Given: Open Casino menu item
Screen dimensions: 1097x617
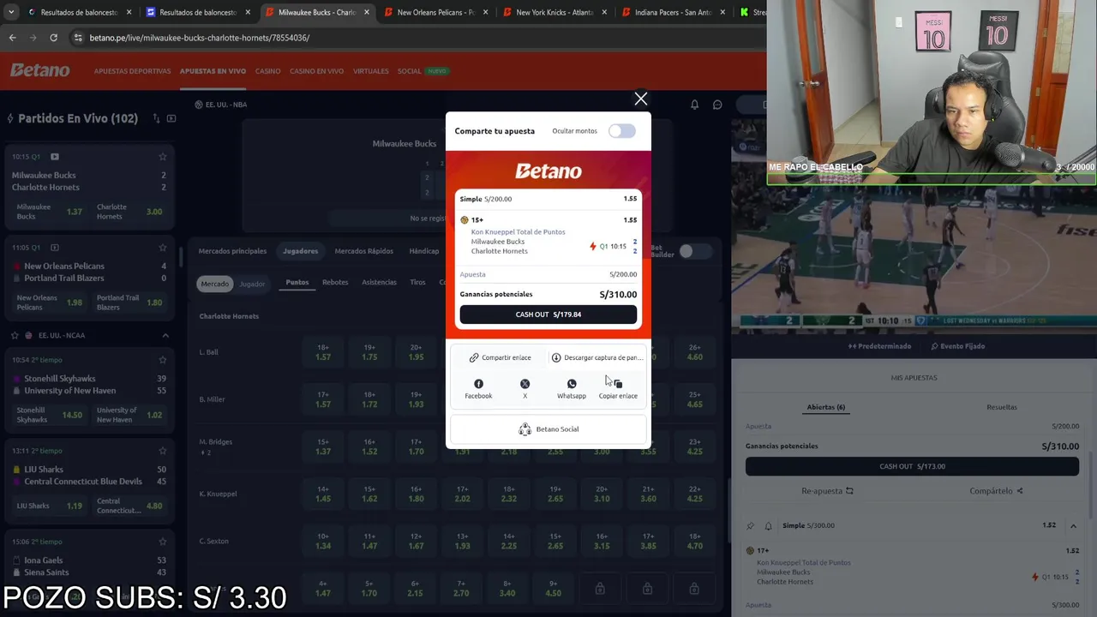Looking at the screenshot, I should (267, 71).
